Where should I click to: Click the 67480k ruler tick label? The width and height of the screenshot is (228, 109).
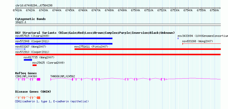(x=109, y=10)
